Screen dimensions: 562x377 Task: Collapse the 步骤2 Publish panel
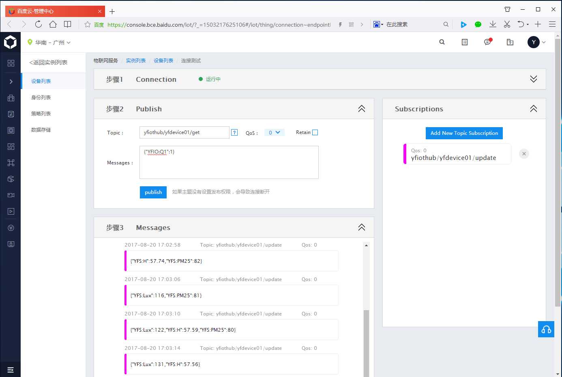click(x=362, y=109)
